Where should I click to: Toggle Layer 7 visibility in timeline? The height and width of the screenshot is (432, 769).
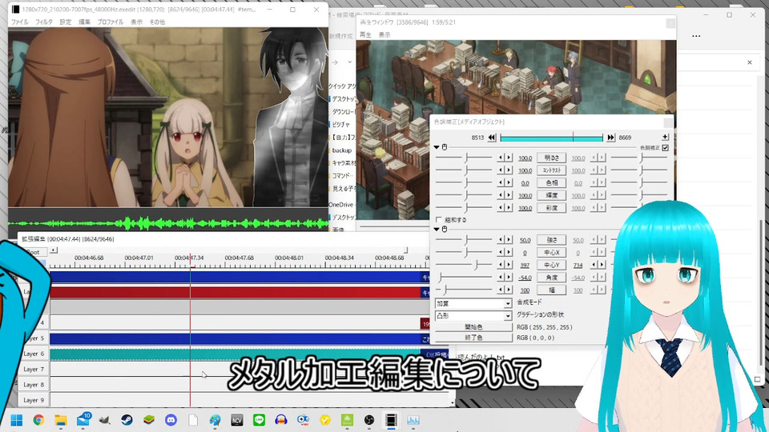point(34,370)
